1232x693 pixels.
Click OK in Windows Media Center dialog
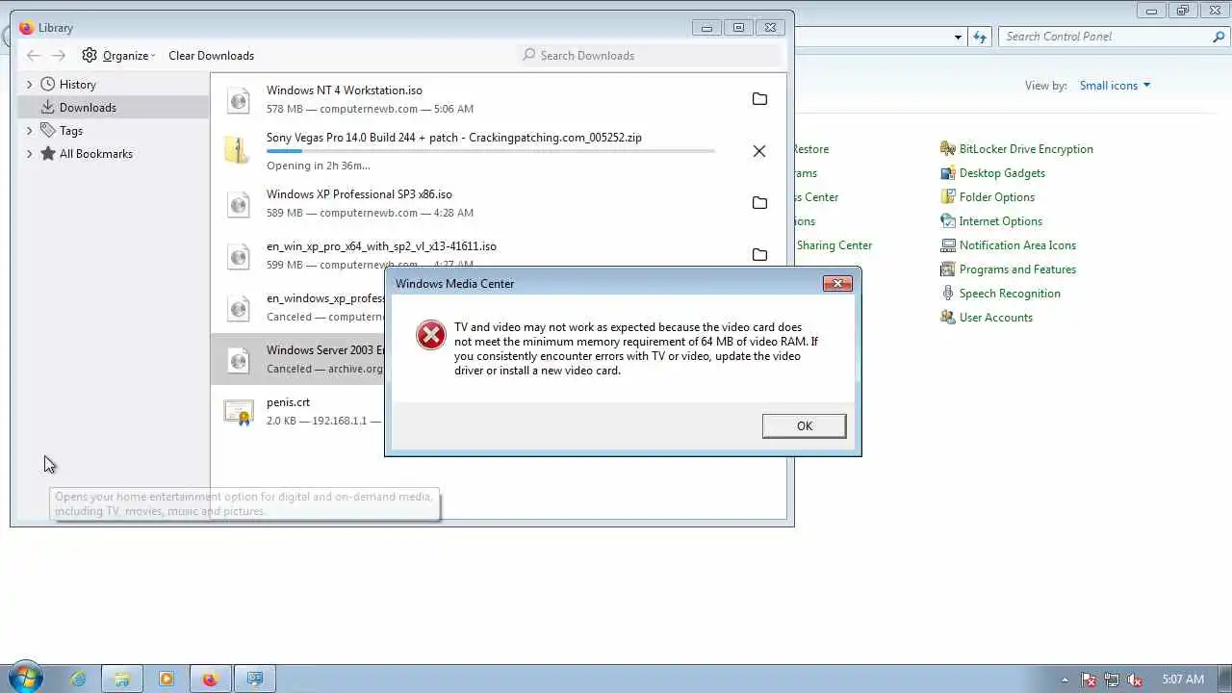[x=804, y=426]
